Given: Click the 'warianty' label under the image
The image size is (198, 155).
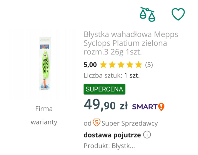Looking at the screenshot, I should tap(44, 122).
